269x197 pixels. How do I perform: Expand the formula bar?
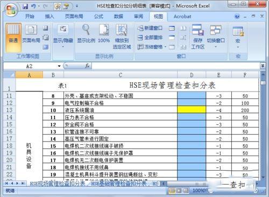[x=263, y=66]
